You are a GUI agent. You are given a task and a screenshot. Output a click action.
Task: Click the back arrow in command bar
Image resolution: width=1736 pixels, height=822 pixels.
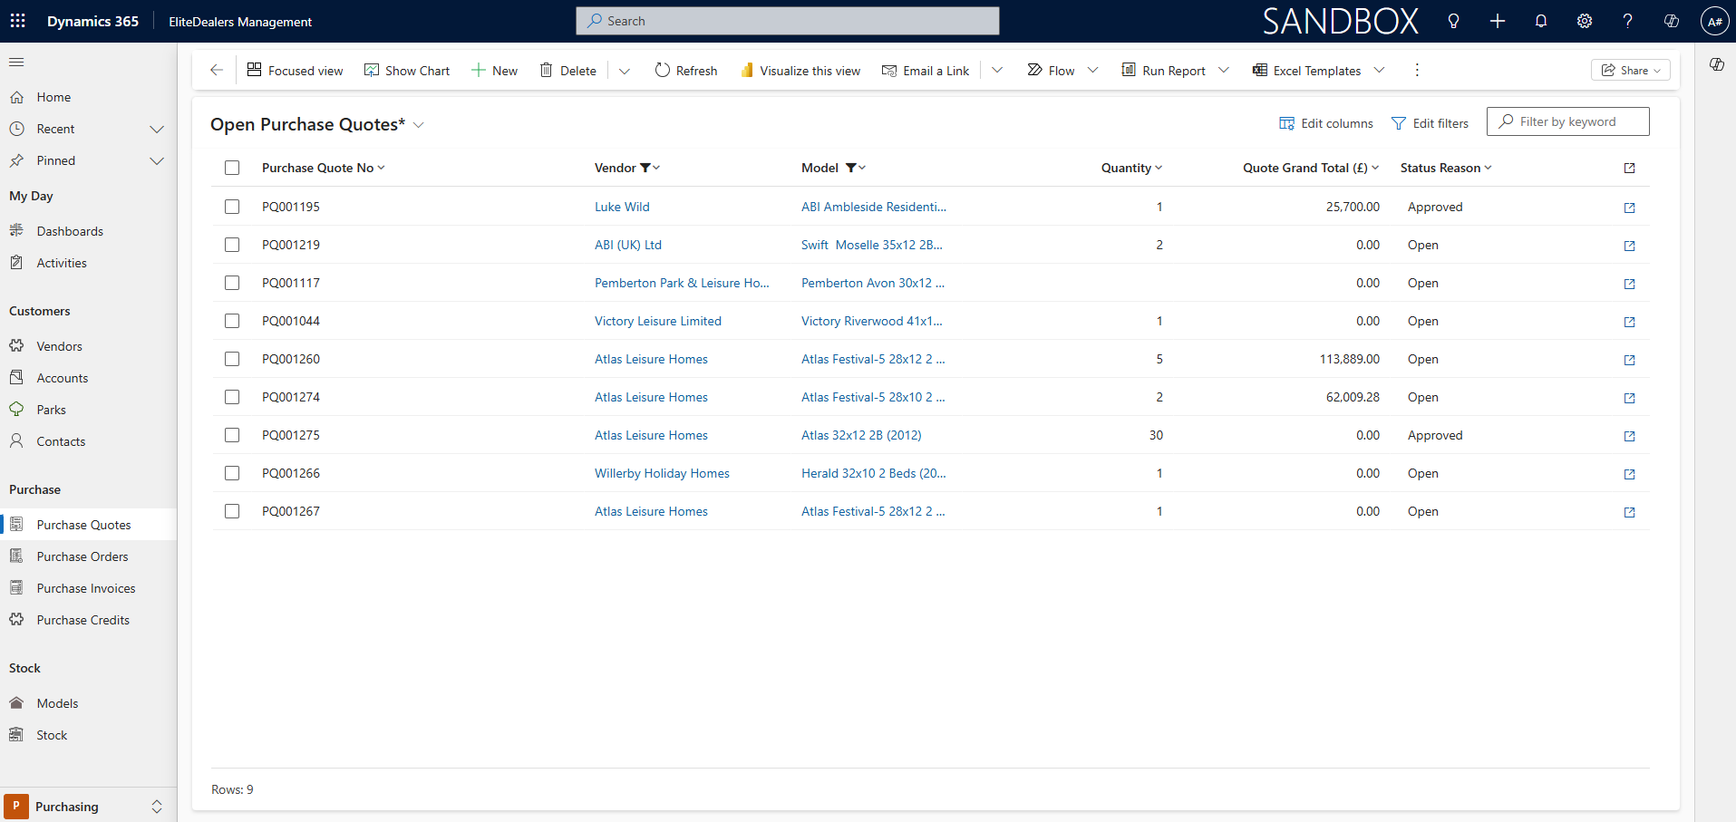[x=216, y=70]
